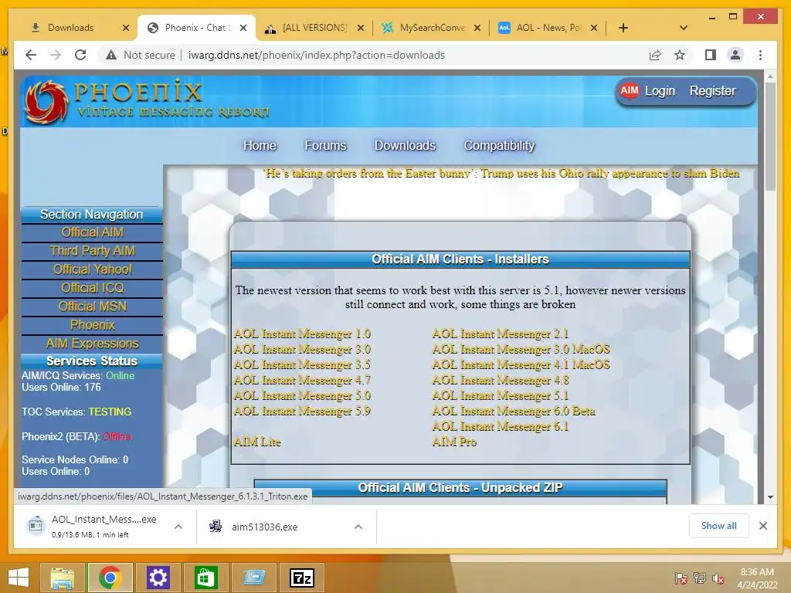This screenshot has width=791, height=593.
Task: Open the Compatibility menu item
Action: pos(499,146)
